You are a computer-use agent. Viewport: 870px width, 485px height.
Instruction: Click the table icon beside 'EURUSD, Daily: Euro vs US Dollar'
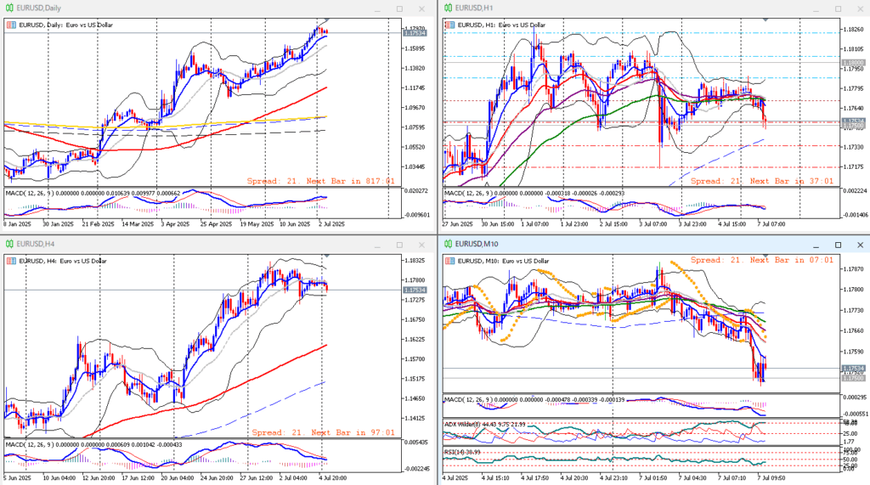[11, 25]
